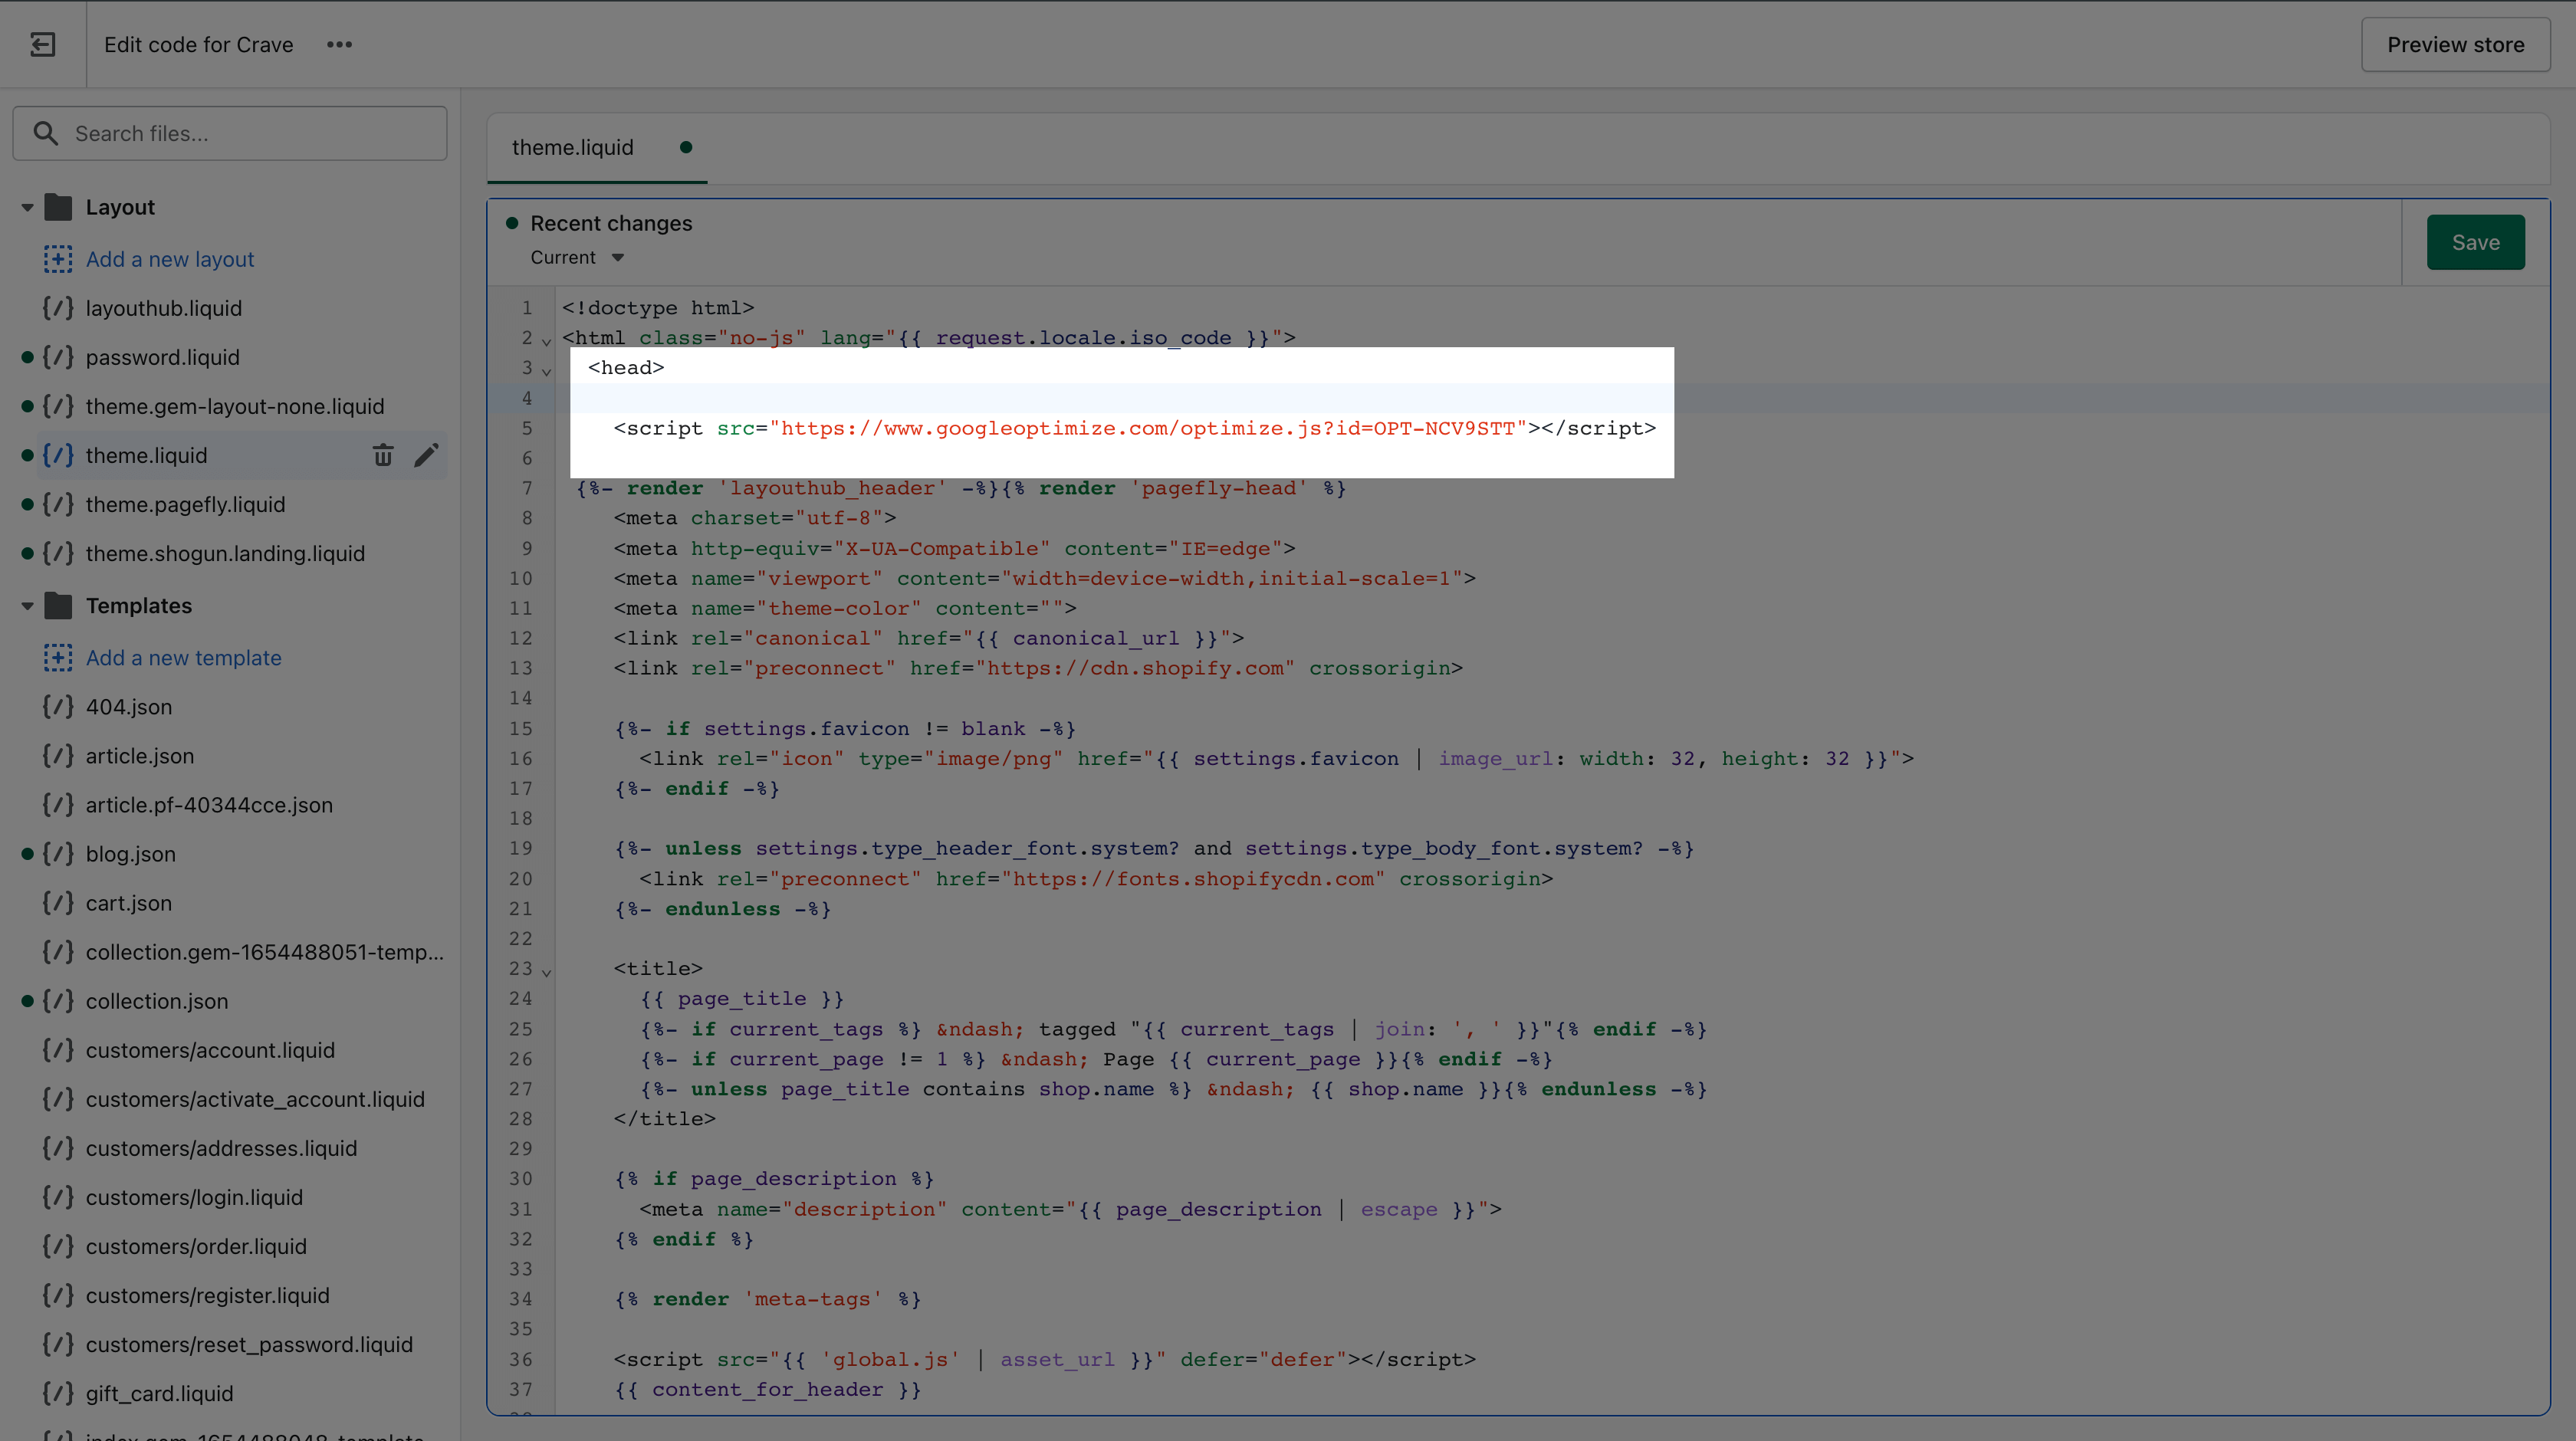The width and height of the screenshot is (2576, 1441).
Task: Open blog.json template
Action: (x=131, y=854)
